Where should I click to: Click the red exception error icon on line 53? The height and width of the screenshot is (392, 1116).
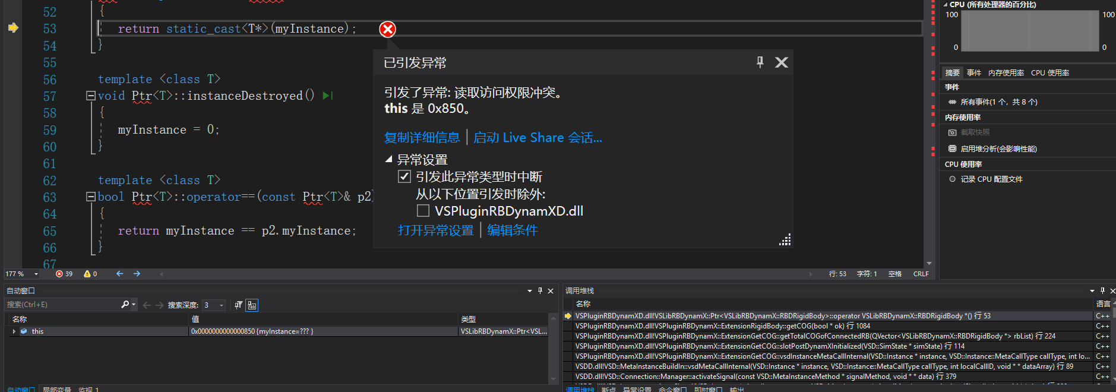(387, 29)
